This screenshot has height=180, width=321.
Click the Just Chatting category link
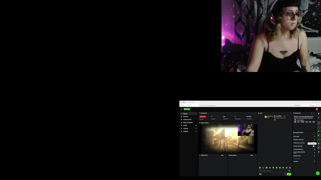300,120
